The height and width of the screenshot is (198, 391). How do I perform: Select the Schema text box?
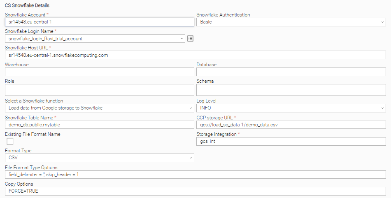pos(291,90)
